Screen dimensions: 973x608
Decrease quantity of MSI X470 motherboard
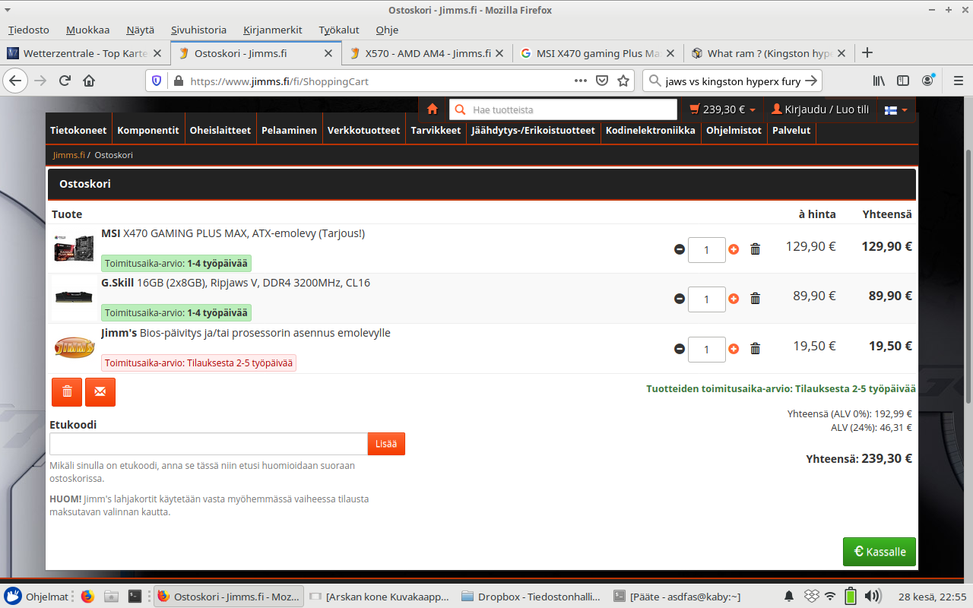tap(680, 249)
